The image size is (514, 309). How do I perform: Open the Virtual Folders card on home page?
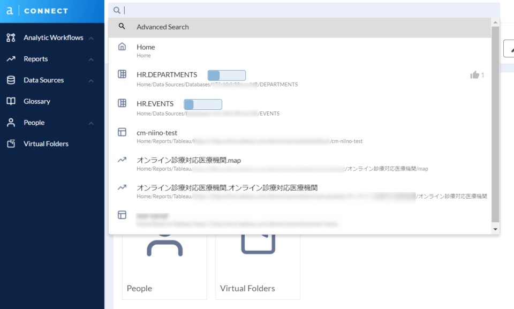(258, 266)
